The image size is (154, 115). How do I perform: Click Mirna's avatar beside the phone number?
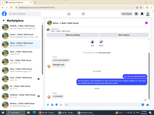49,97
